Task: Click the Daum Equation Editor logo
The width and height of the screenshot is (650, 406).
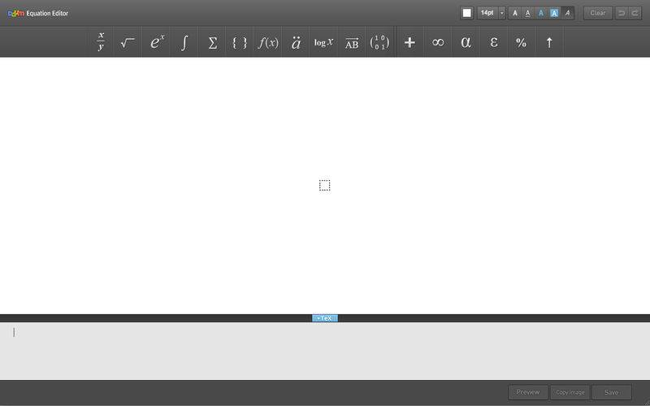Action: point(37,13)
